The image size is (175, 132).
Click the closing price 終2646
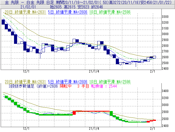(x=97, y=7)
